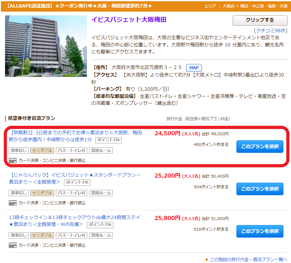Select the 25,200円 plan with このプランを選択

[x=260, y=189]
